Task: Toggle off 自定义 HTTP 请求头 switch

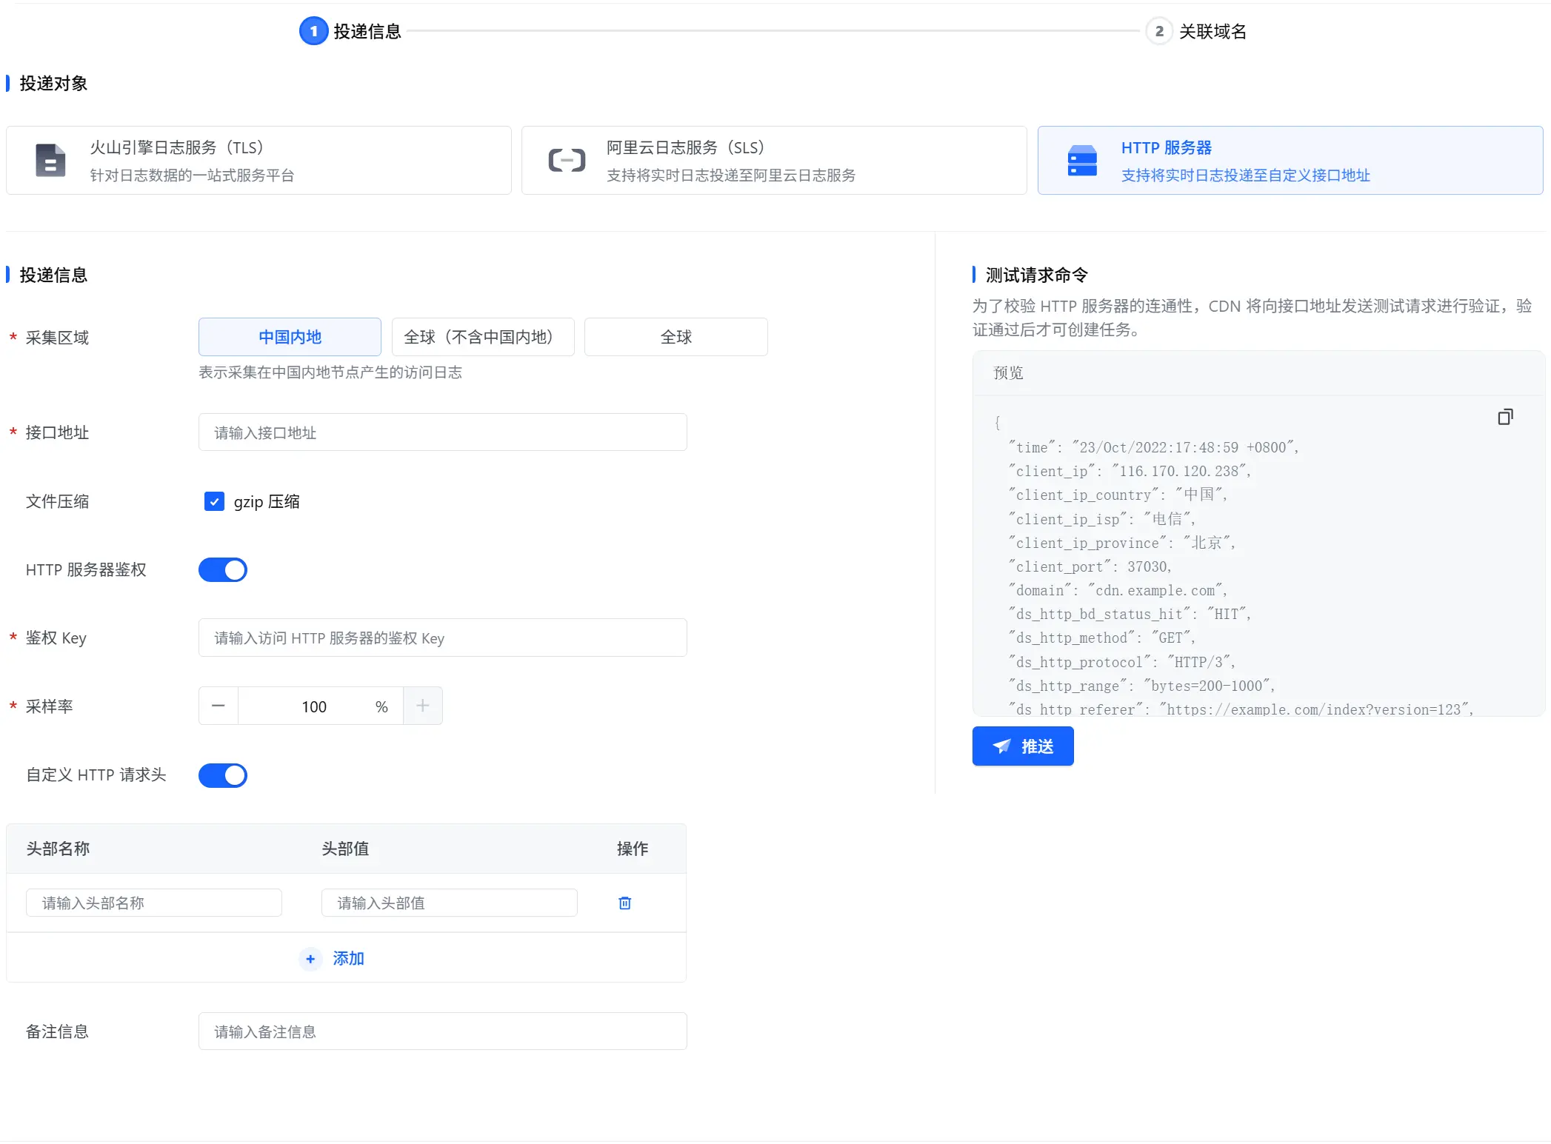Action: coord(223,775)
